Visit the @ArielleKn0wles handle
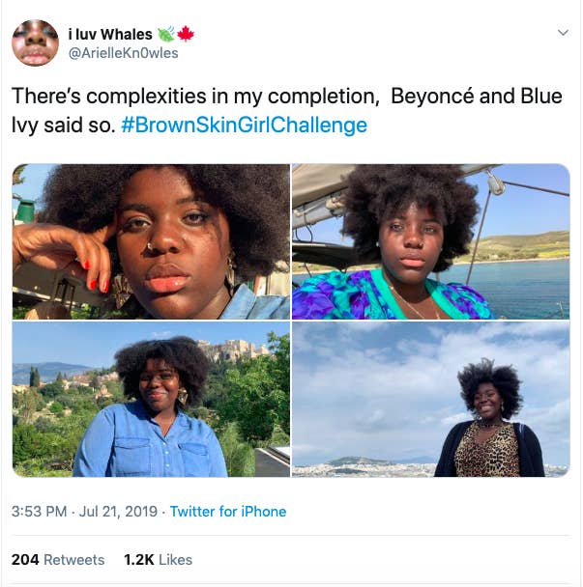This screenshot has width=583, height=587. [123, 53]
